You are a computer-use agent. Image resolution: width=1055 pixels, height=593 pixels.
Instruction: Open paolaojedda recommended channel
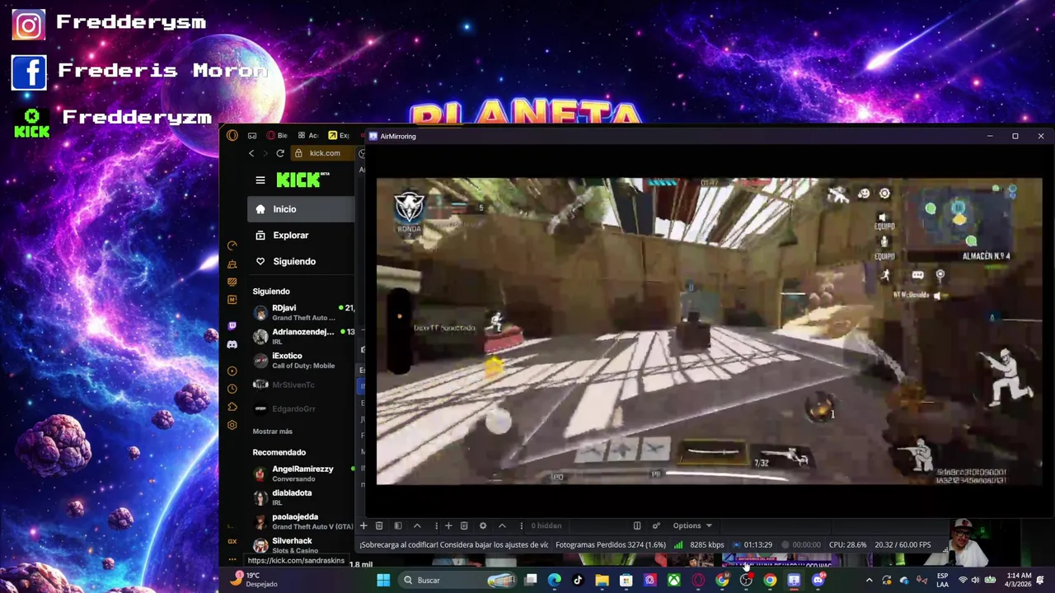click(x=302, y=521)
